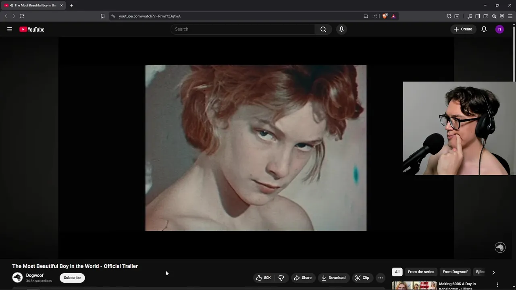Go back in browser history
Screen dimensions: 516x290
coord(6,16)
